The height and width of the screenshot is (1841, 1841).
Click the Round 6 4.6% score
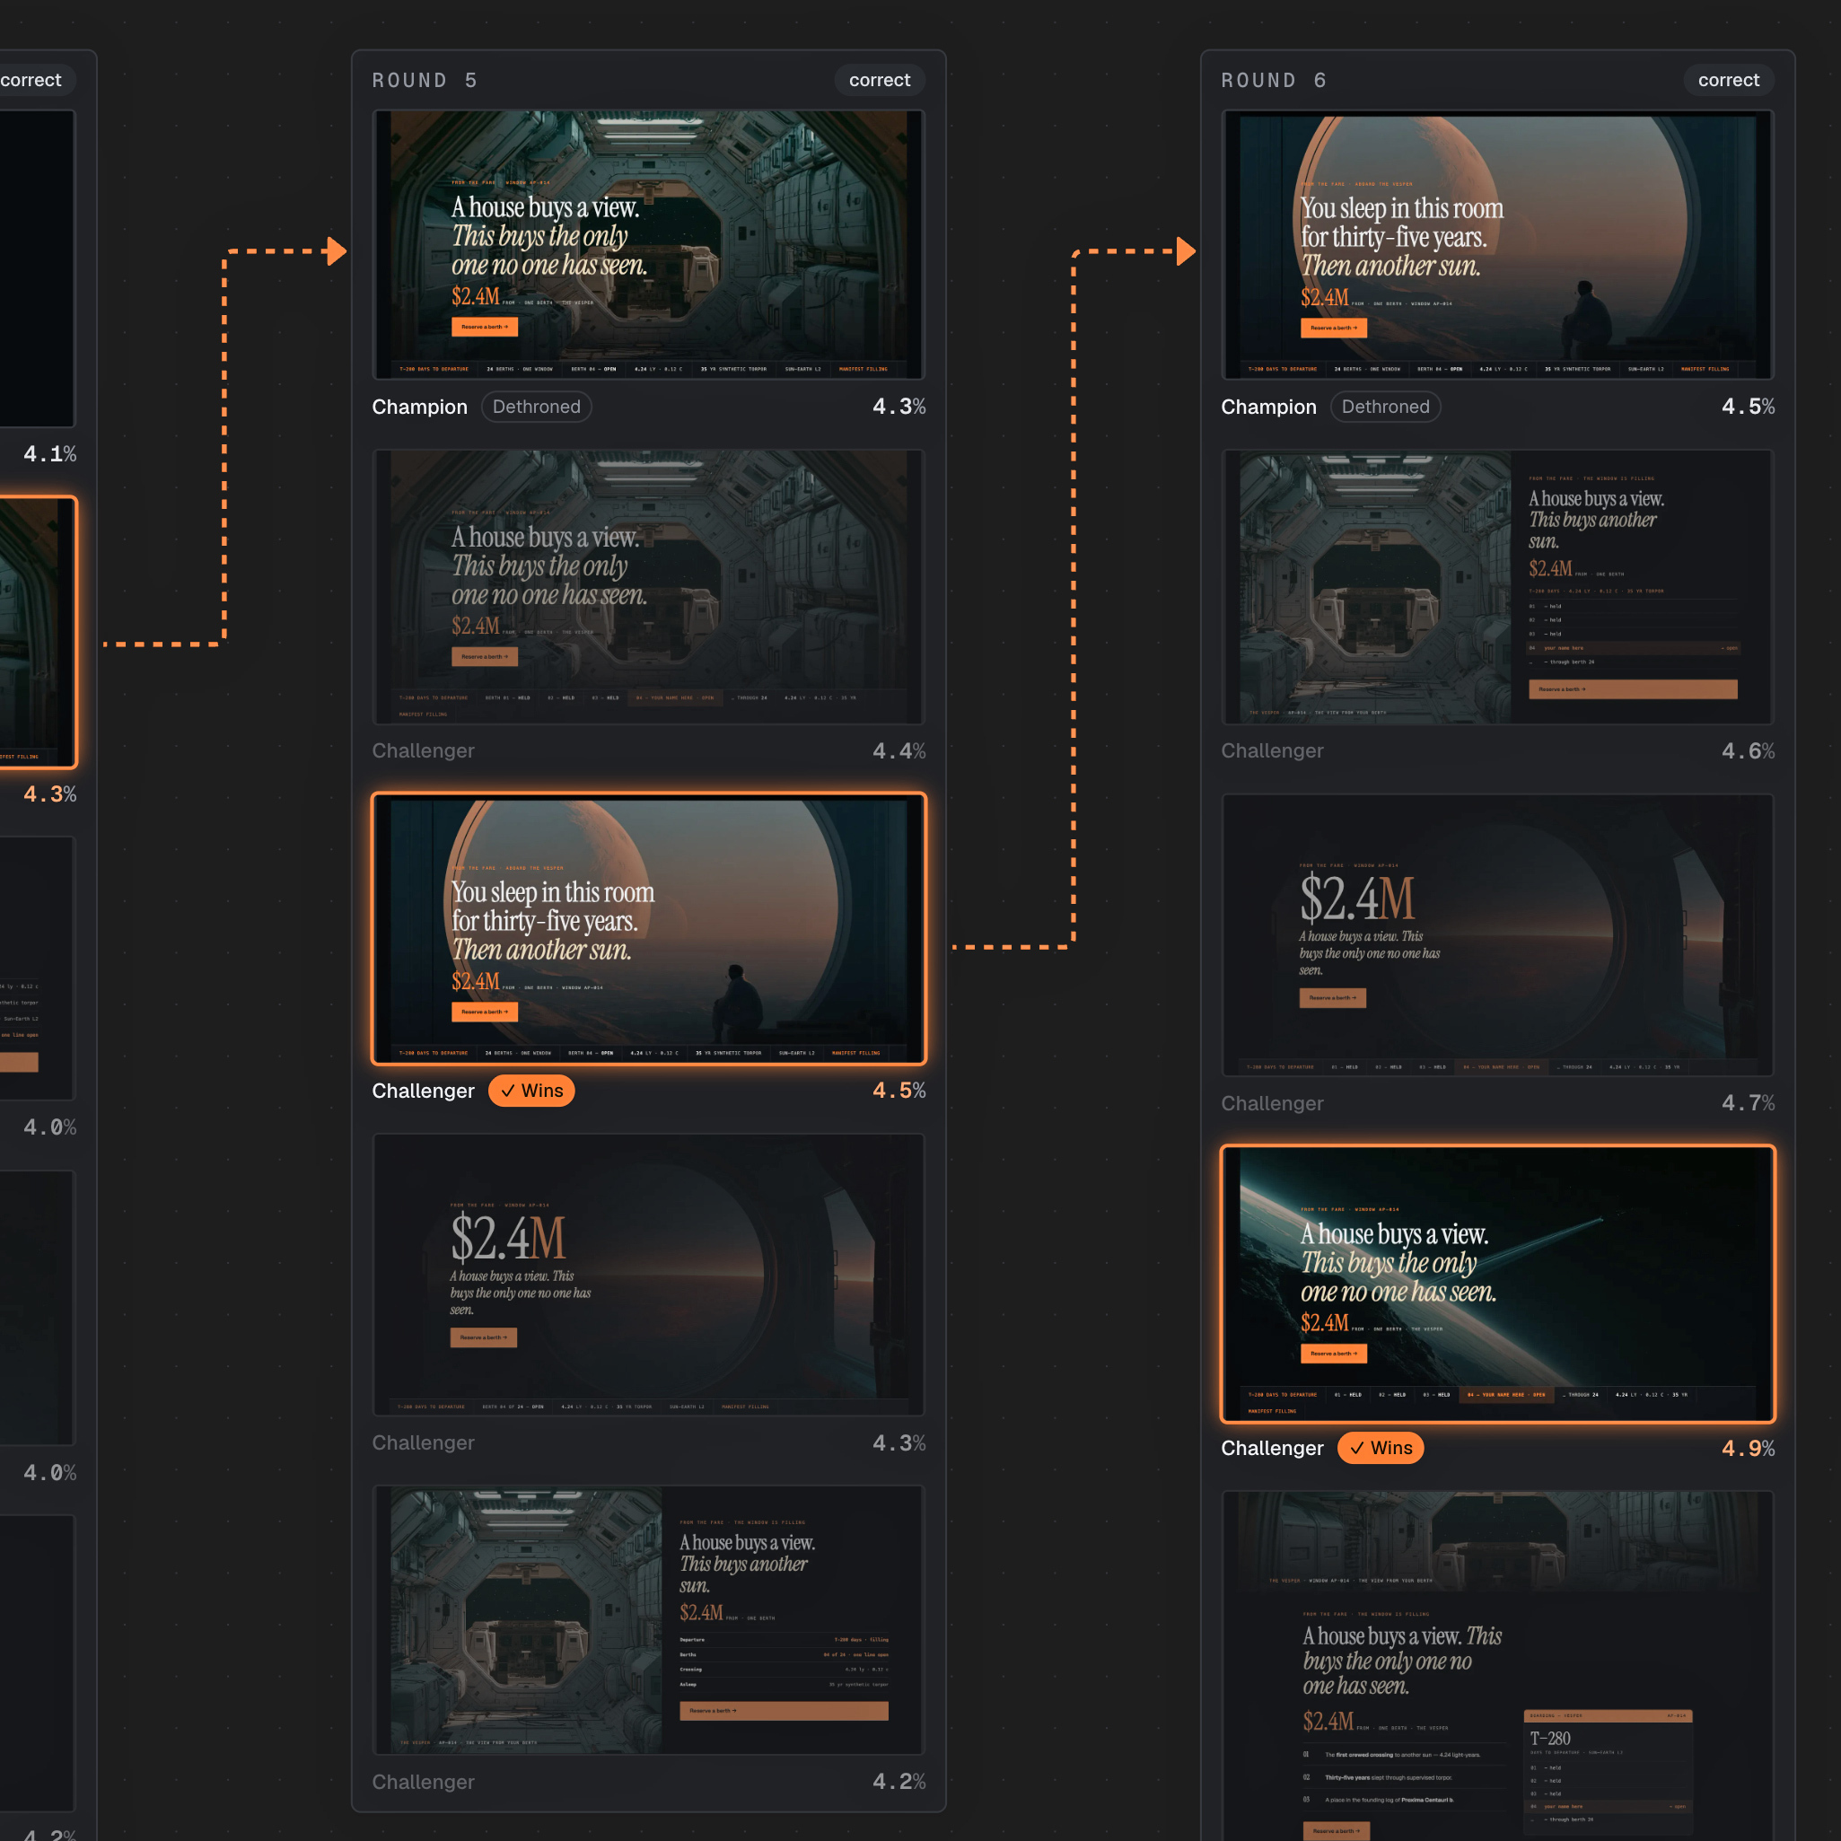[x=1748, y=751]
